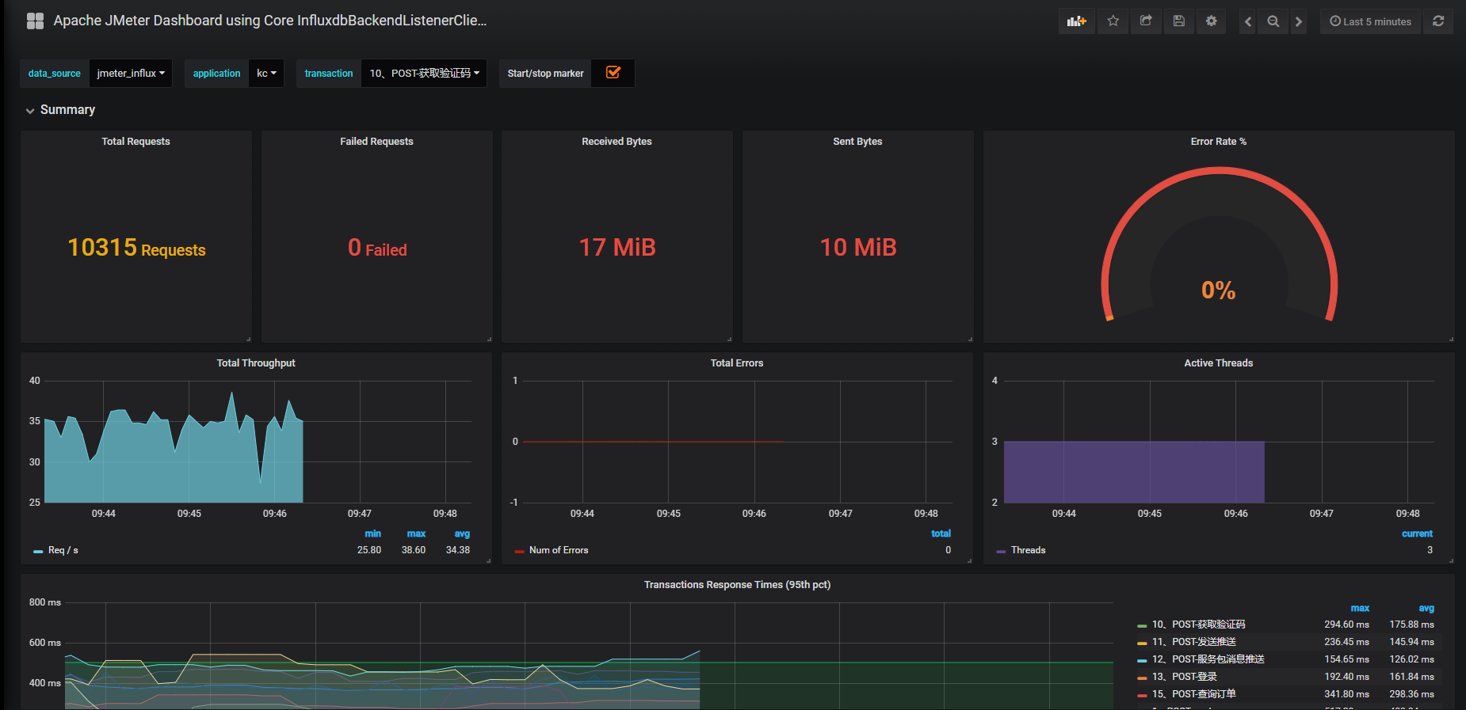1466x710 pixels.
Task: Shift time range forward with right arrow
Action: pyautogui.click(x=1299, y=21)
